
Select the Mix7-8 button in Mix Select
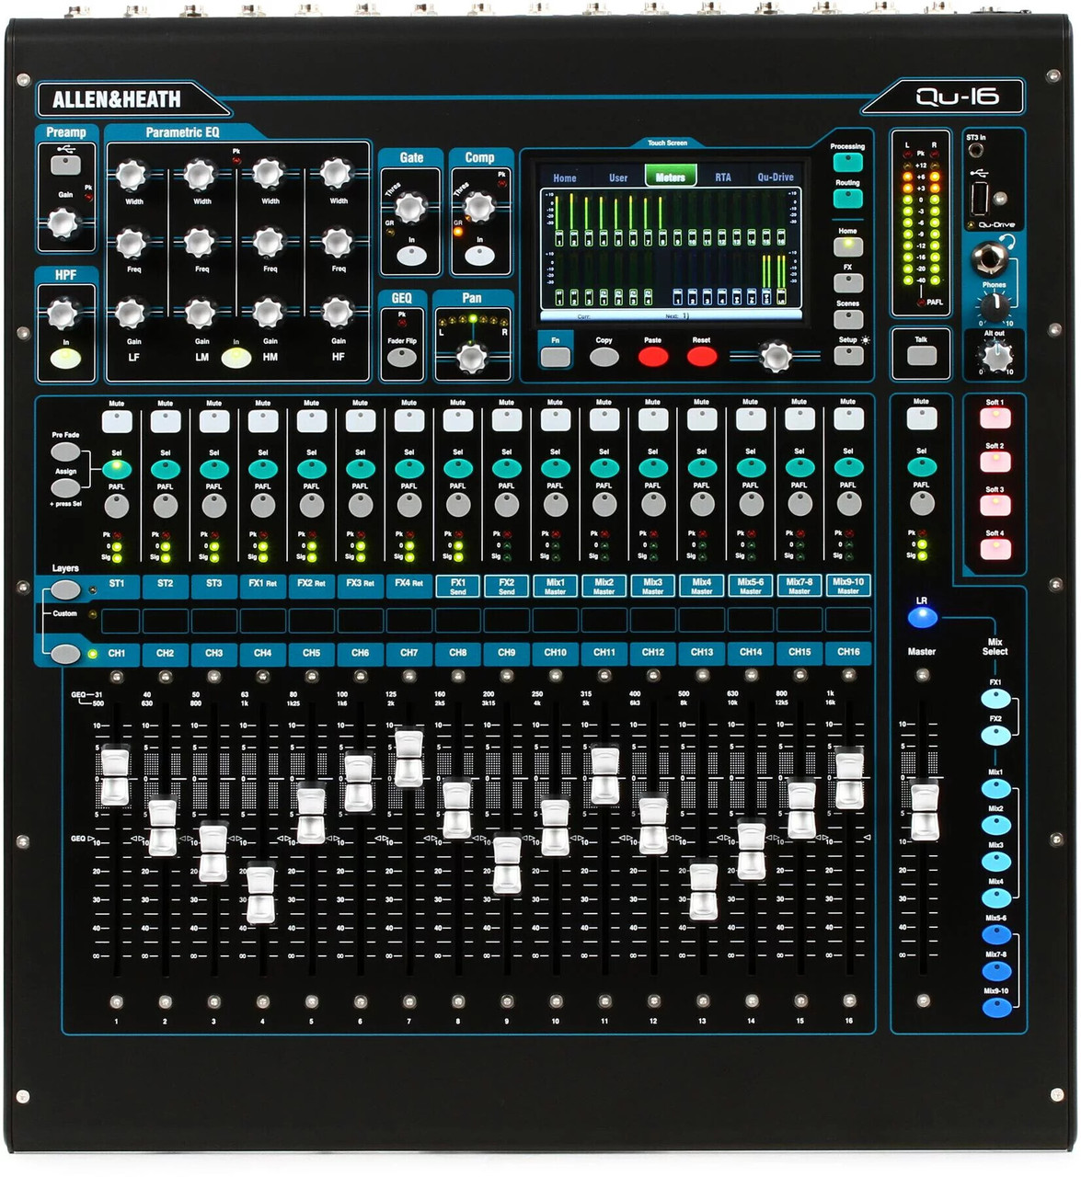point(995,972)
